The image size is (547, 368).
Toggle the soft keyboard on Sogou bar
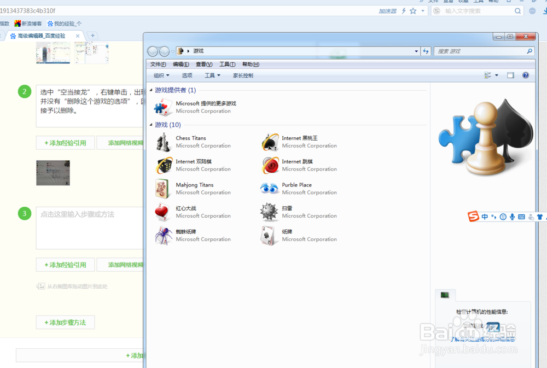(521, 217)
